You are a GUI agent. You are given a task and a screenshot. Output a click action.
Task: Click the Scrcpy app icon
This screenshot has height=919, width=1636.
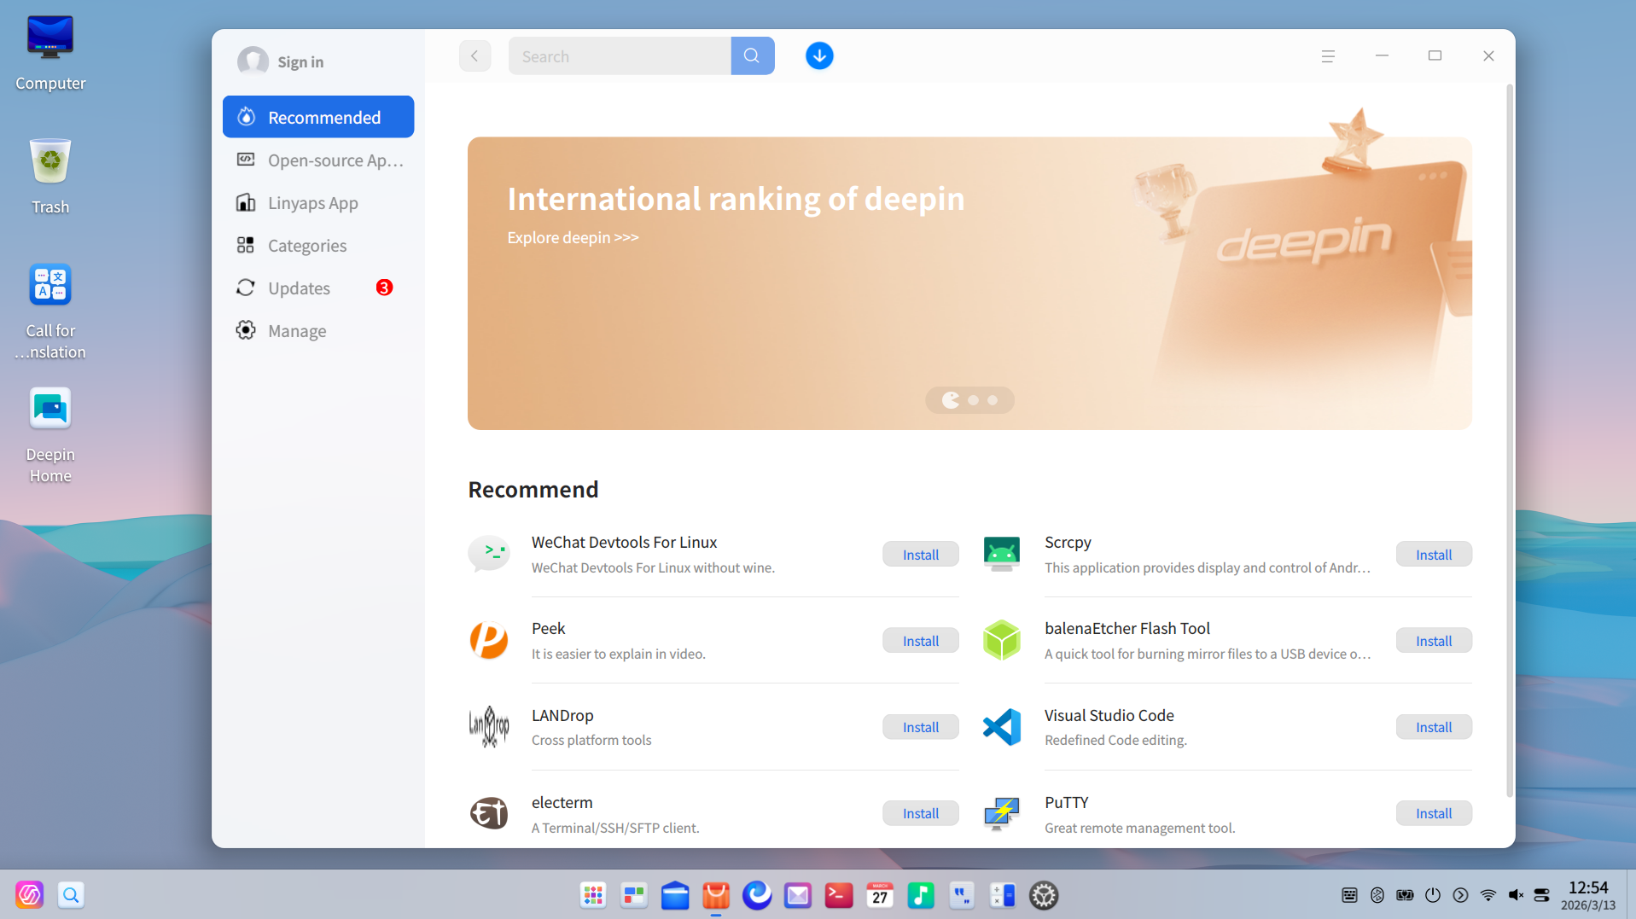[1001, 554]
